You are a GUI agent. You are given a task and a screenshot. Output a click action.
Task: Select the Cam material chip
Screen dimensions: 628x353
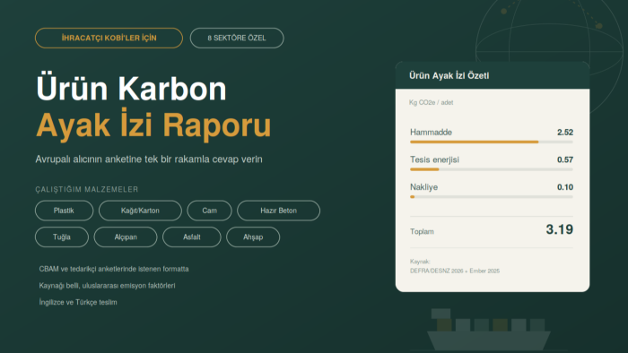209,211
